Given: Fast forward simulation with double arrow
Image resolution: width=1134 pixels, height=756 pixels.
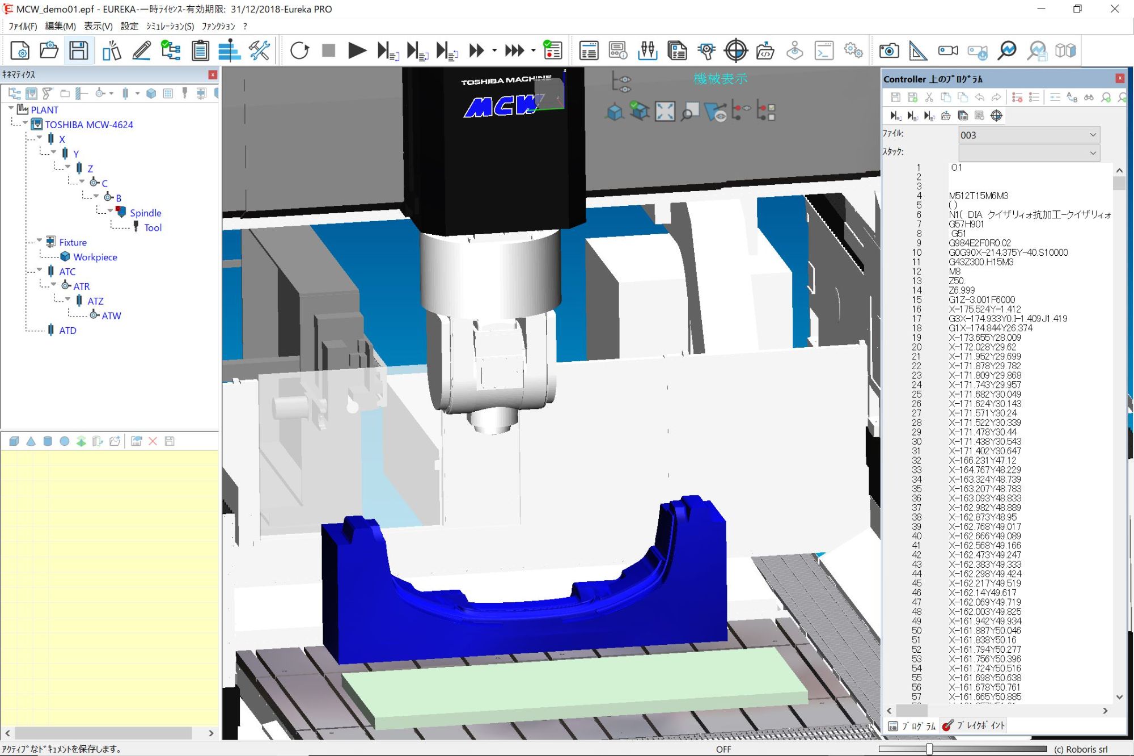Looking at the screenshot, I should coord(476,50).
